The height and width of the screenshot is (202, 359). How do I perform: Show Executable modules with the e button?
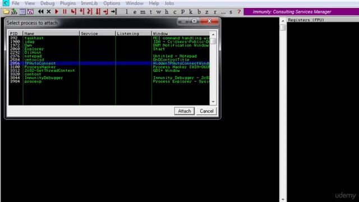pyautogui.click(x=135, y=12)
